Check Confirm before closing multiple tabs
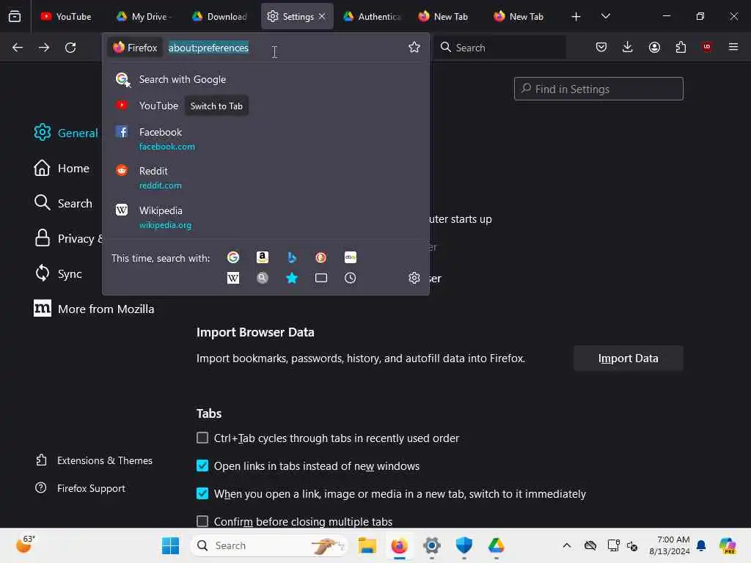 coord(202,521)
